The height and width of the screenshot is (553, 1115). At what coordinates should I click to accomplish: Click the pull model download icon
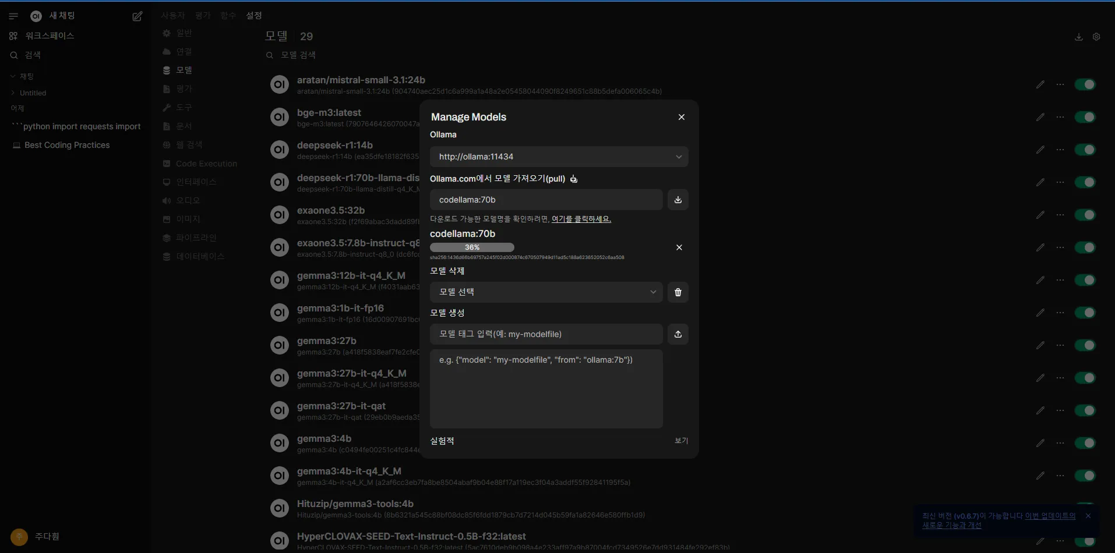point(678,200)
